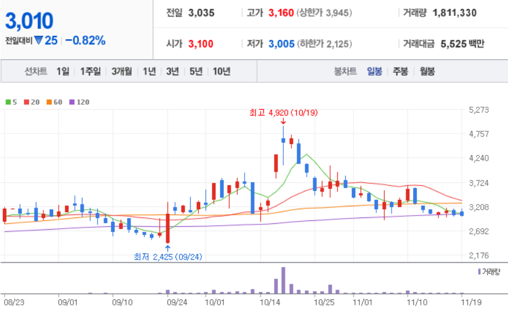
Task: Click the red 20-day average legend swatch
Action: [x=26, y=102]
